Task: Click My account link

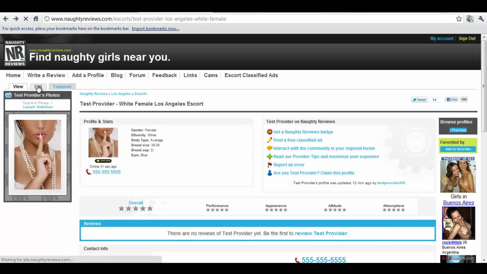Action: point(442,38)
